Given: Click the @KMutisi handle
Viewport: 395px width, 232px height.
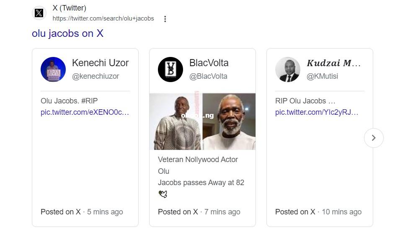Looking at the screenshot, I should pyautogui.click(x=322, y=76).
